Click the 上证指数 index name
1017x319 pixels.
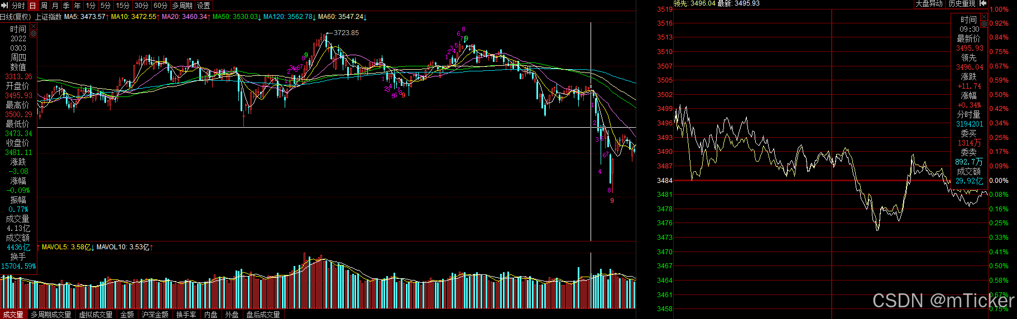48,17
